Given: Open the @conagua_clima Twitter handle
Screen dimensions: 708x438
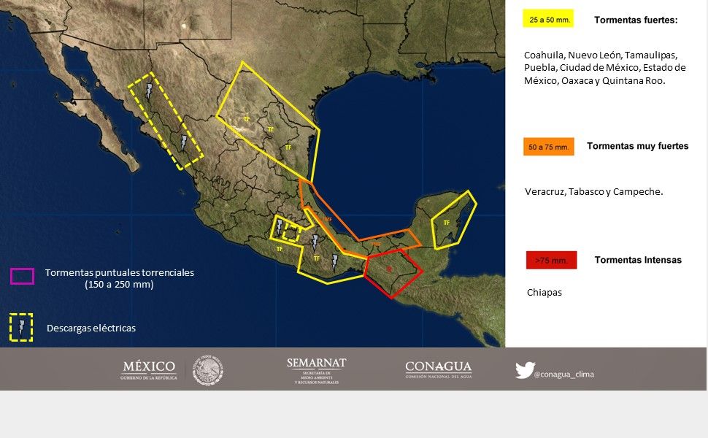Looking at the screenshot, I should [563, 374].
